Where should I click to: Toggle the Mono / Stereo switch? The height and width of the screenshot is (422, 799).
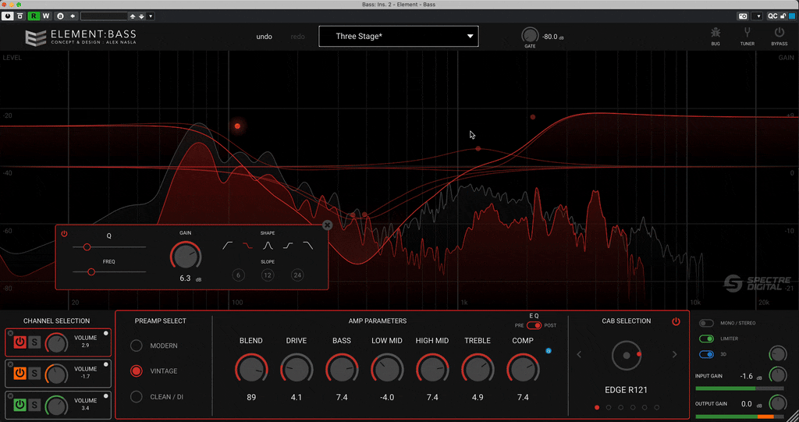[706, 323]
